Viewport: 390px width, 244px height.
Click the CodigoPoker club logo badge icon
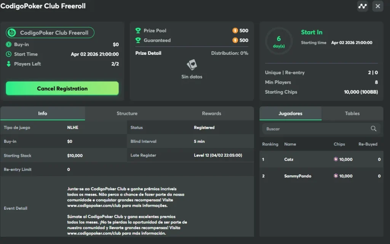[11, 33]
